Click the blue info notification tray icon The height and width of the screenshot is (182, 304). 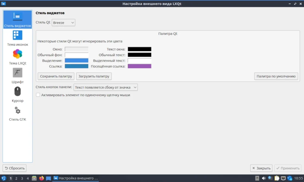click(x=270, y=178)
